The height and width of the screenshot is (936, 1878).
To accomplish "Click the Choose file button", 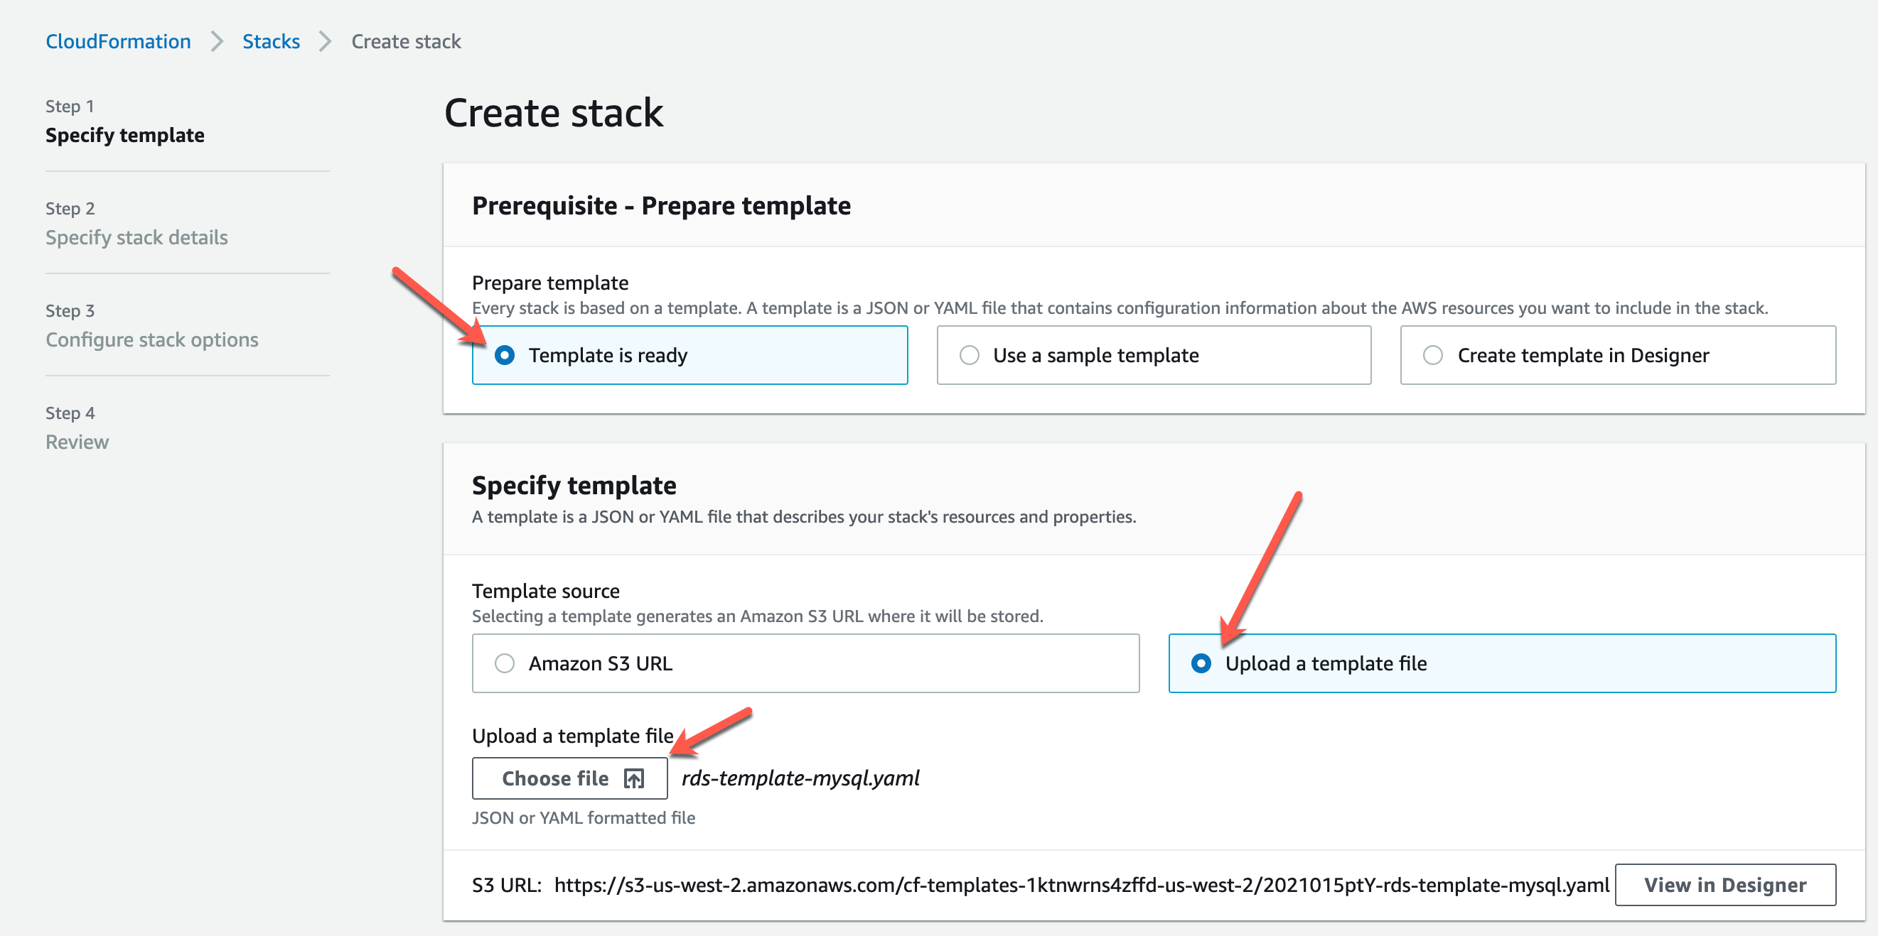I will click(569, 778).
